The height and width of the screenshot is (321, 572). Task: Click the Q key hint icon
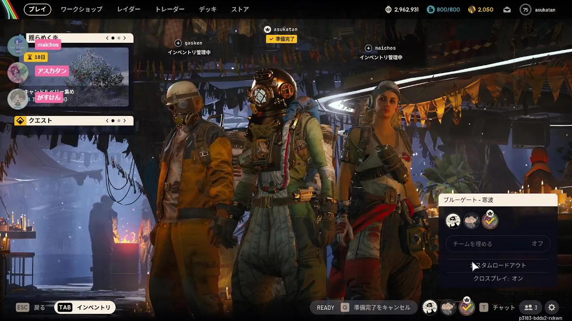[345, 307]
